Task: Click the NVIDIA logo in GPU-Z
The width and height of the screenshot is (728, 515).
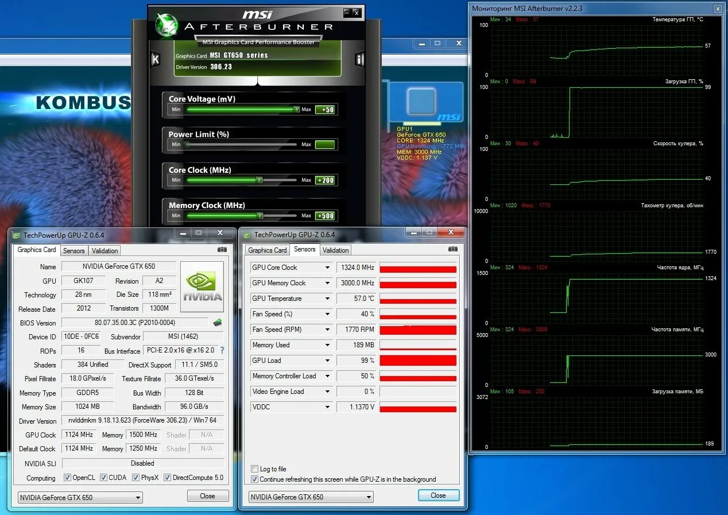Action: coord(202,287)
